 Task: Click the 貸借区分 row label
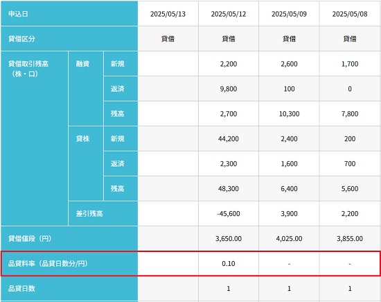(x=69, y=38)
